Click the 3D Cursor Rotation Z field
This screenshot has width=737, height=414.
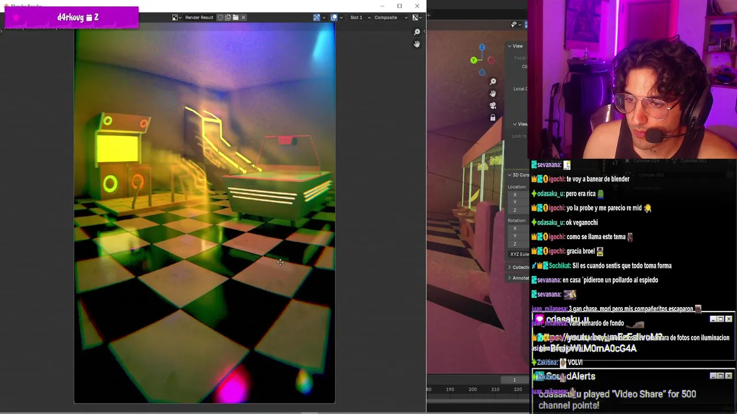[518, 244]
